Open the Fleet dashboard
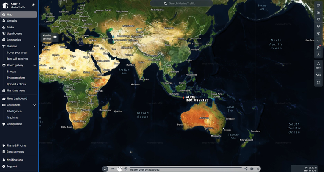324x172 pixels. (x=17, y=98)
